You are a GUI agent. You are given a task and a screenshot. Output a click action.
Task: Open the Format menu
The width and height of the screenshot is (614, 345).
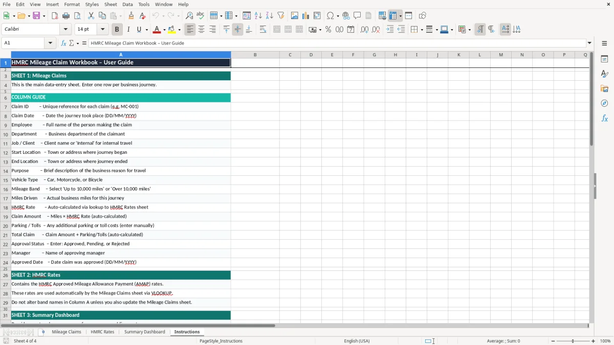pyautogui.click(x=72, y=4)
